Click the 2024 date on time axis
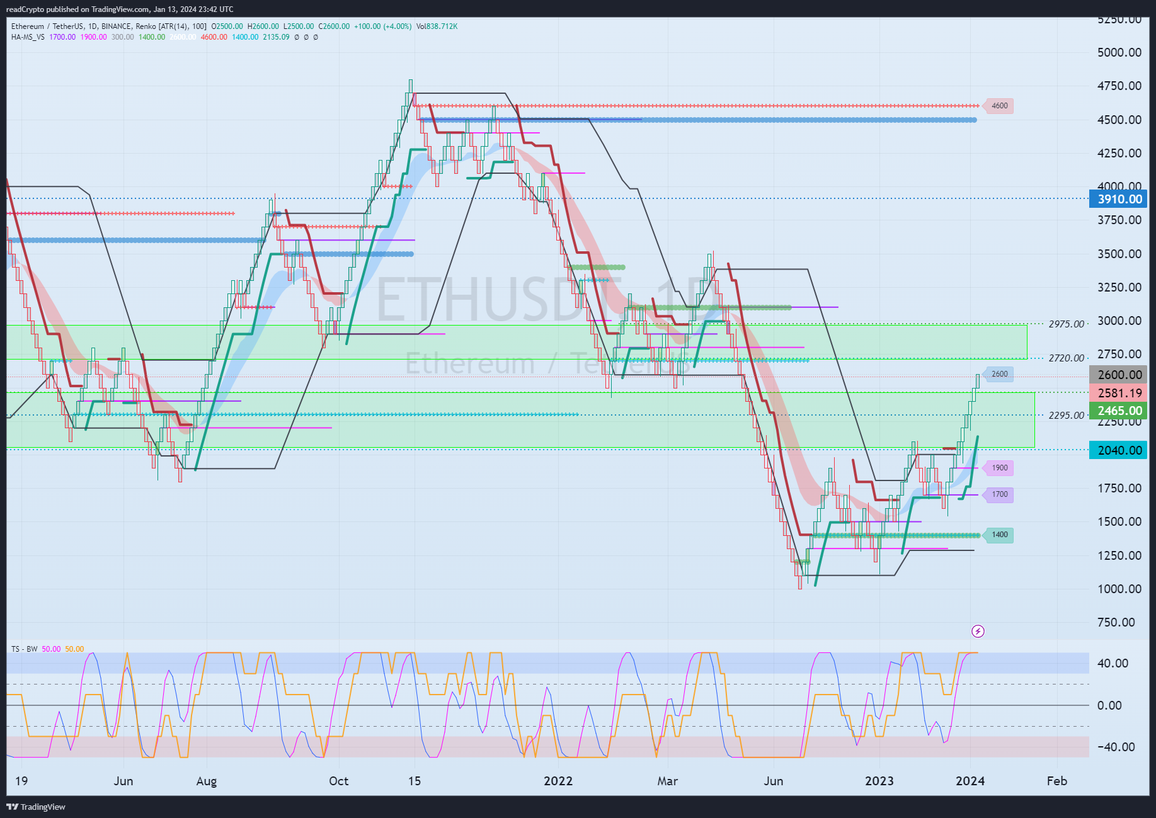The width and height of the screenshot is (1156, 818). click(970, 781)
